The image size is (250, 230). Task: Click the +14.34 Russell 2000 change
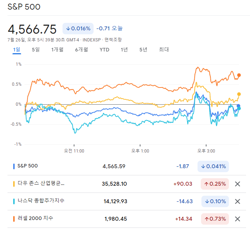tap(184, 219)
